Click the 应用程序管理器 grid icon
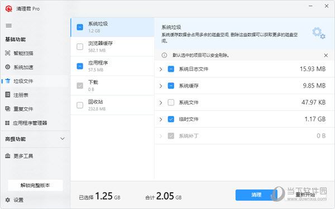The width and height of the screenshot is (335, 209). 7,123
